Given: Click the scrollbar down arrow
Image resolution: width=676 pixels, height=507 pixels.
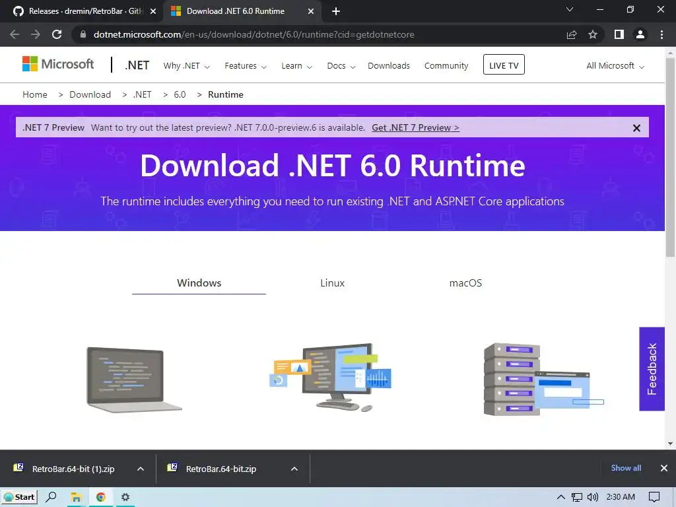Looking at the screenshot, I should 670,443.
